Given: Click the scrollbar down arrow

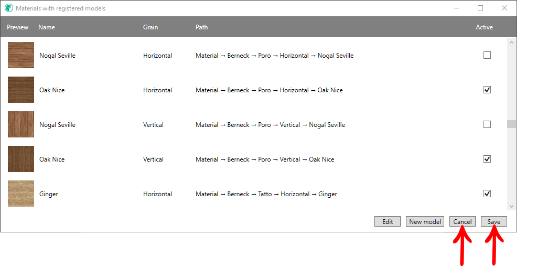Looking at the screenshot, I should 511,206.
